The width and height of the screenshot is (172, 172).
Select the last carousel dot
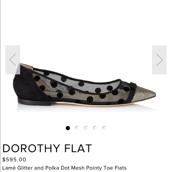(x=104, y=128)
